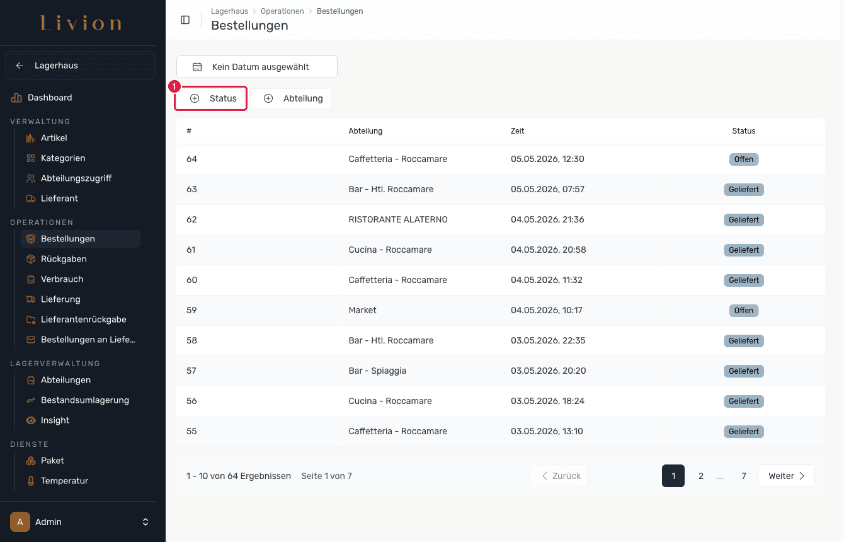Click the Abteilungen building icon

(x=31, y=380)
